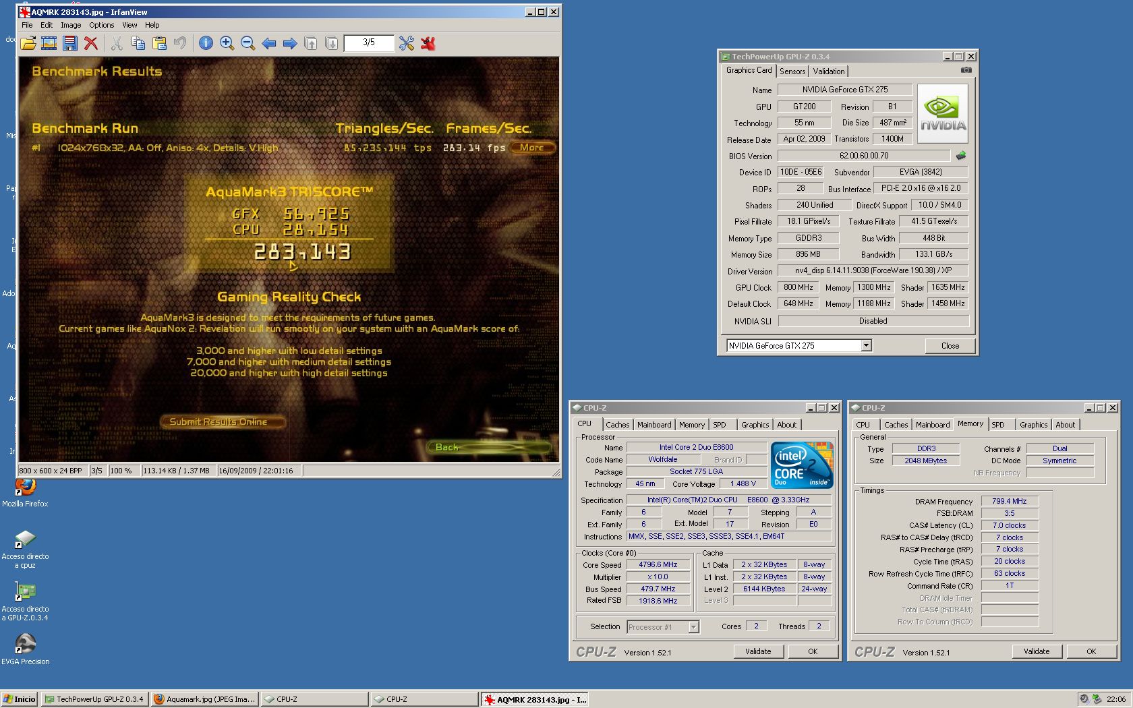This screenshot has width=1133, height=708.
Task: Click the Memory Size value 896 MB
Action: pyautogui.click(x=808, y=254)
